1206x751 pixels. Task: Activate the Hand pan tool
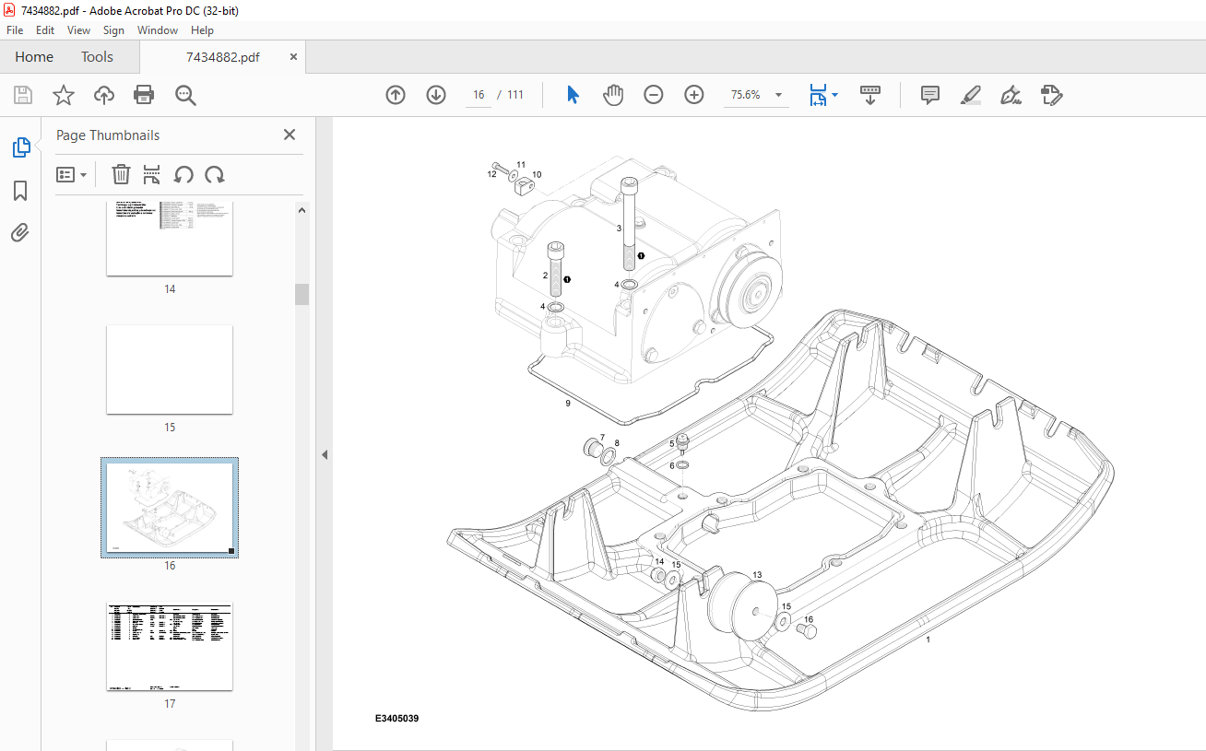613,95
